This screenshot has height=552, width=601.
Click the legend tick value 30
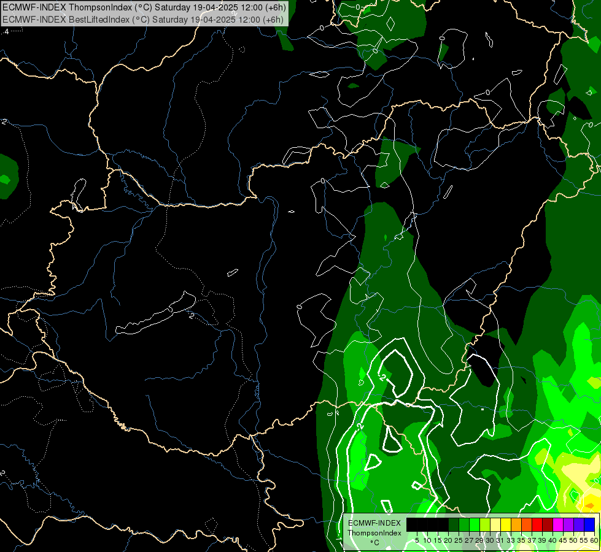coord(490,540)
